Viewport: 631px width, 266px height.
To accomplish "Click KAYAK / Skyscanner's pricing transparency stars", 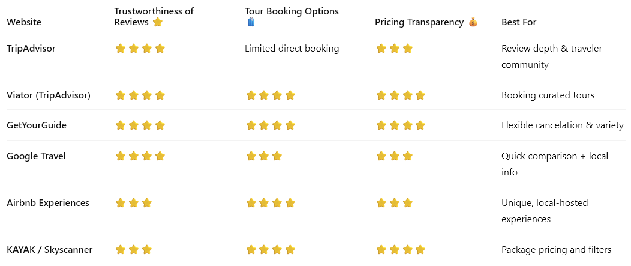I will (x=401, y=250).
